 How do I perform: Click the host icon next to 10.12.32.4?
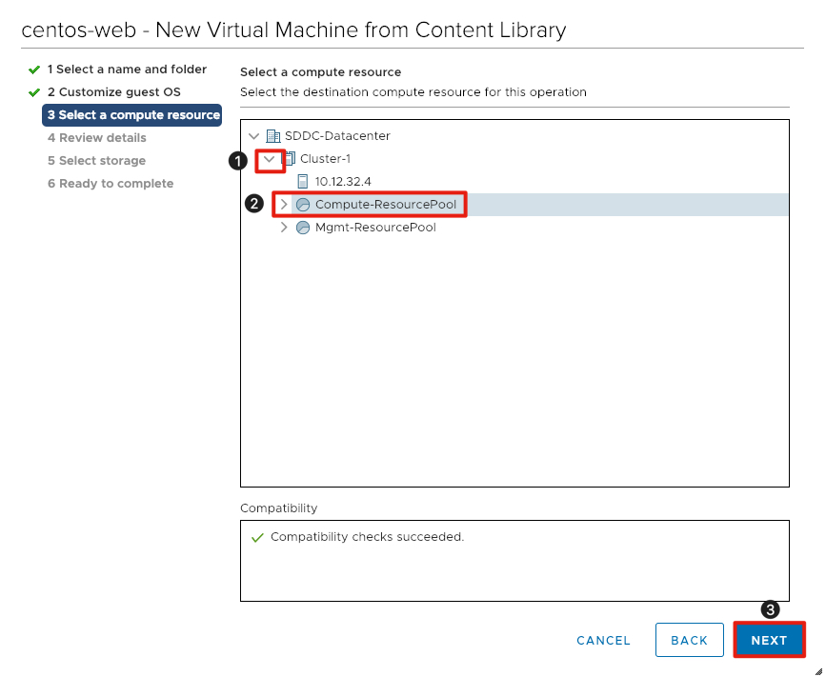click(x=302, y=181)
